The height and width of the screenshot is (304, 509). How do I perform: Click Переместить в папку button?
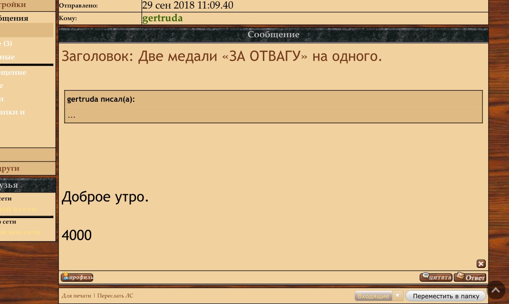click(x=446, y=296)
